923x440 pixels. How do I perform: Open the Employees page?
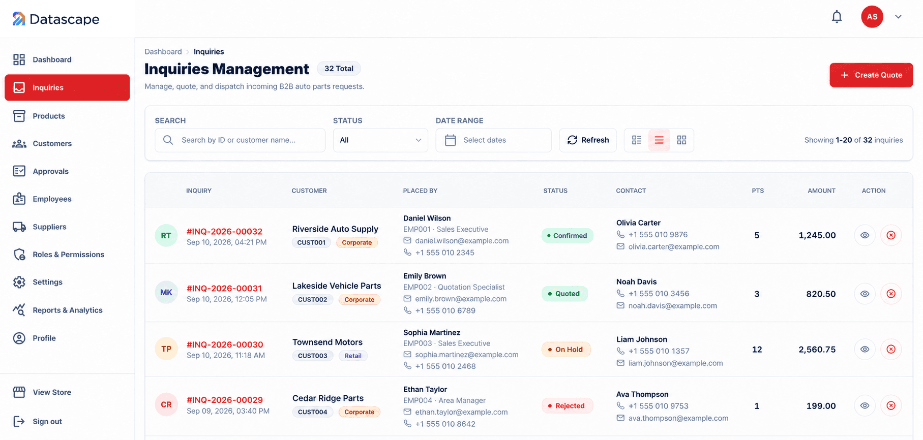(x=67, y=199)
